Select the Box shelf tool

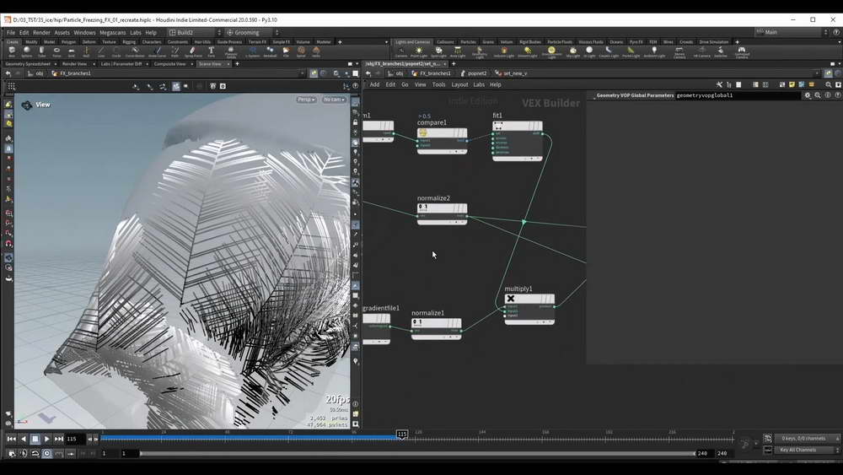click(11, 51)
